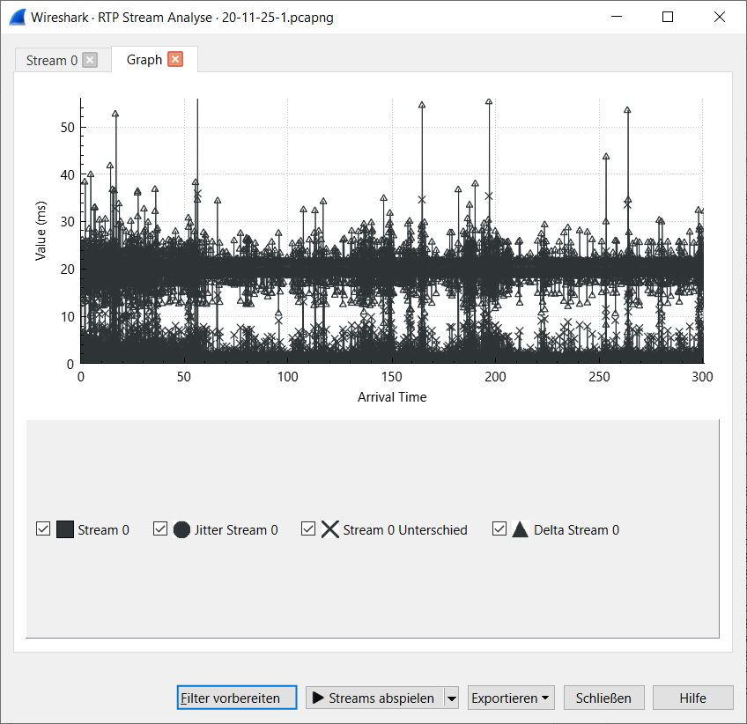
Task: Disable the Jitter Stream 0 series
Action: click(160, 528)
